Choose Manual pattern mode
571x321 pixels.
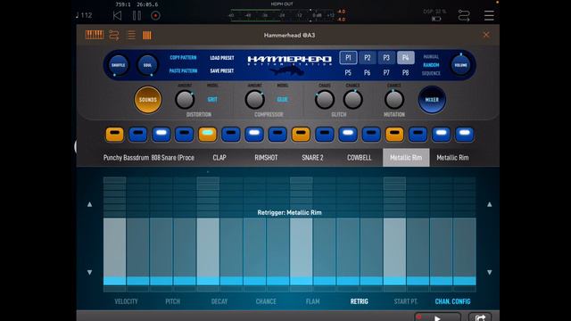[431, 57]
